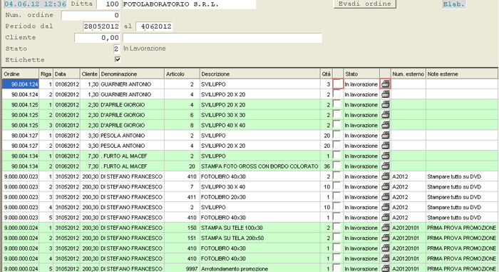Click print icon for order 90.004.124 riga 2
This screenshot has width=499, height=272.
point(386,94)
